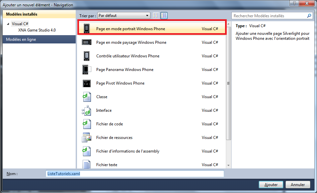Select the Fichier de ressources icon
Image resolution: width=317 pixels, height=193 pixels.
(87, 138)
